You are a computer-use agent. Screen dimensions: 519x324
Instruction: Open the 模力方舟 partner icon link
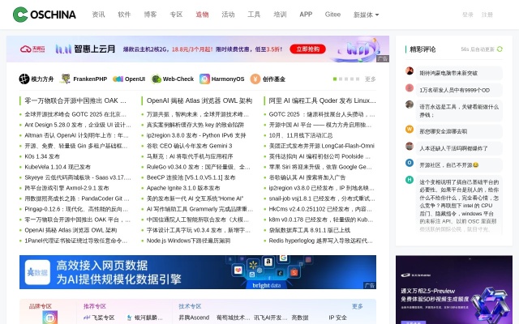(37, 79)
